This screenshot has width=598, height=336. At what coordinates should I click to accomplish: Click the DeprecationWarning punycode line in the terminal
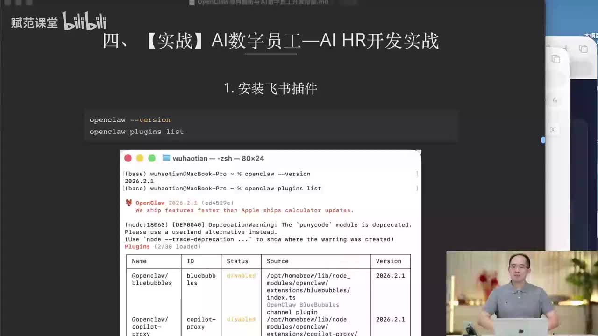point(268,225)
